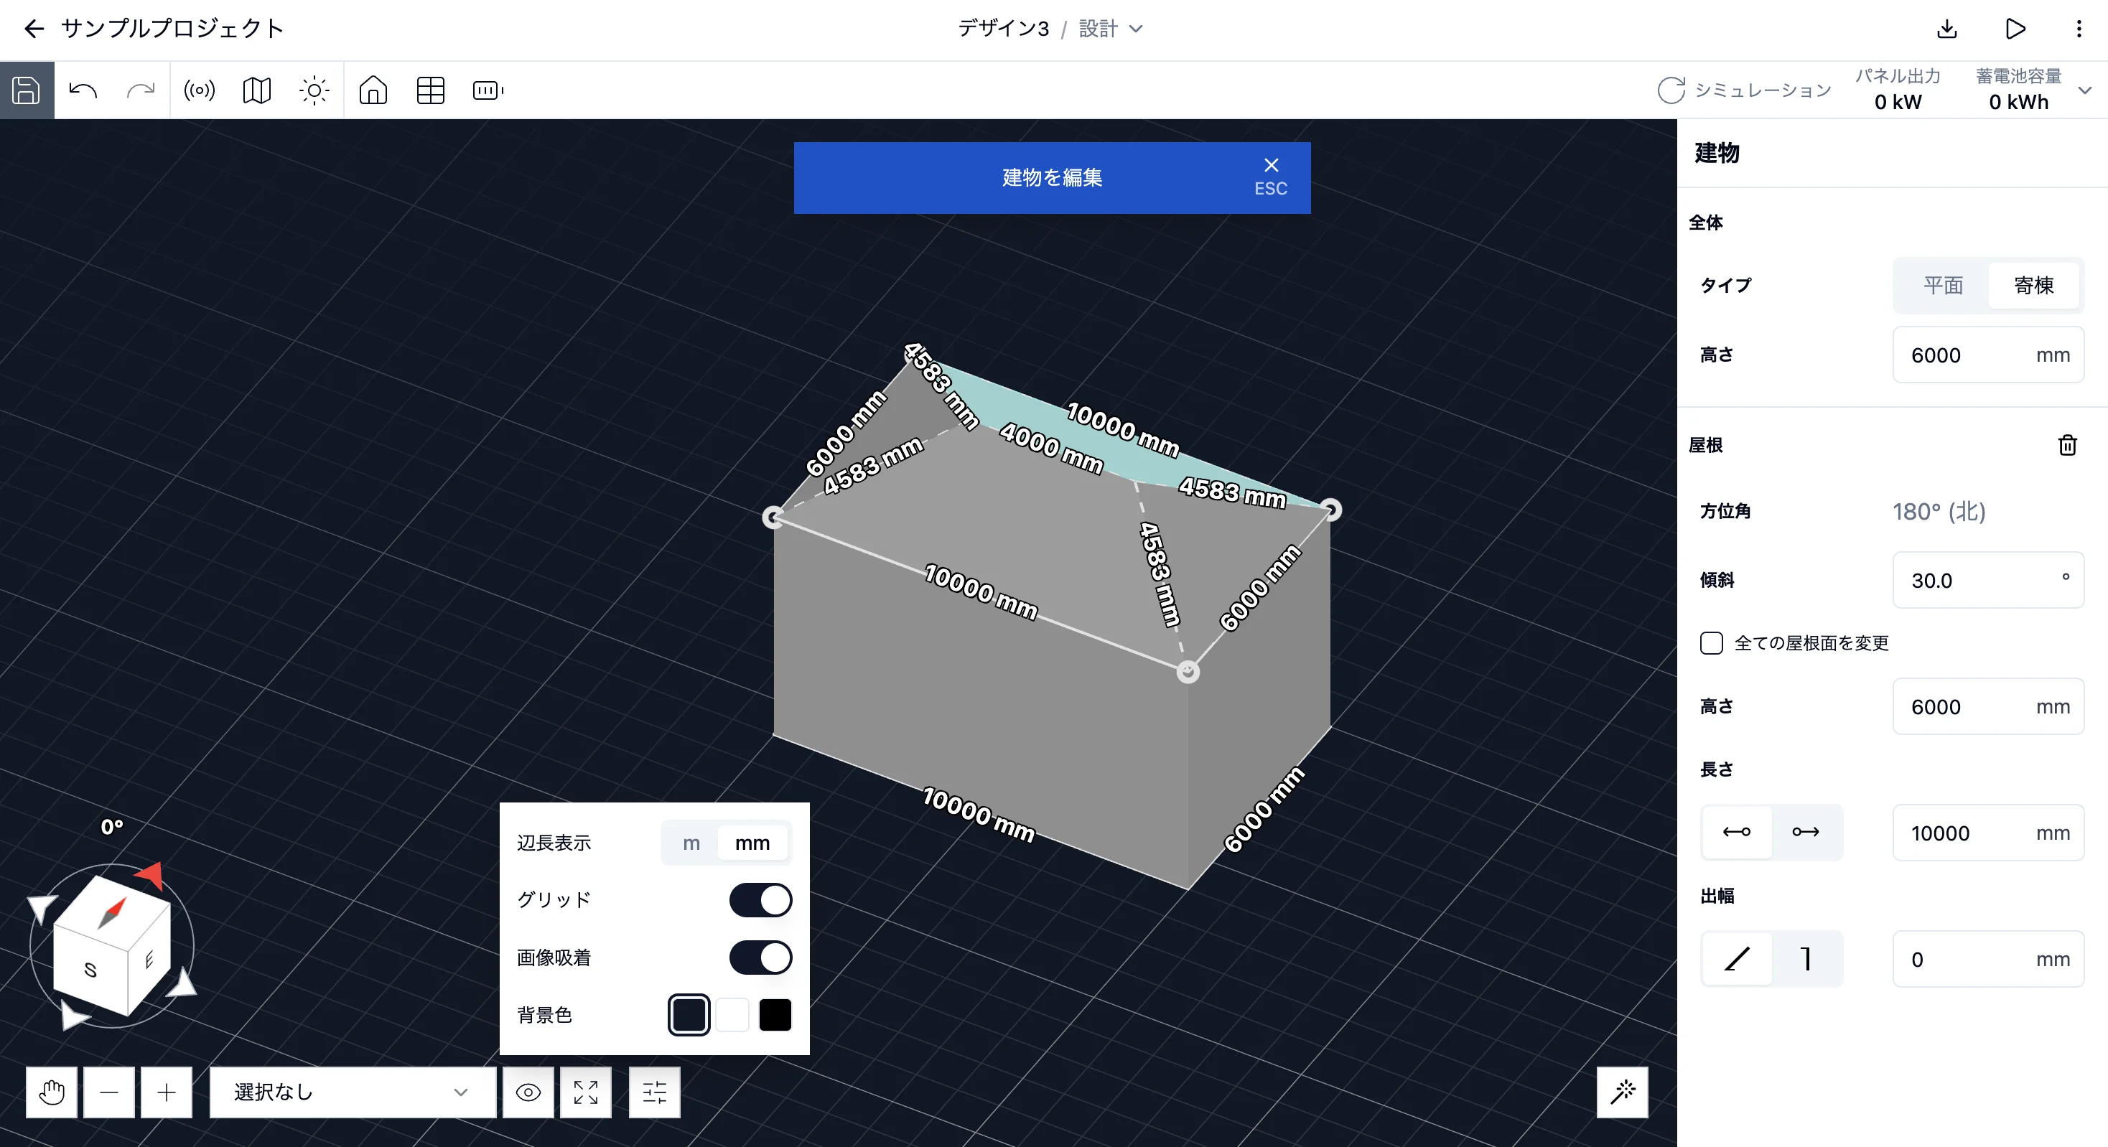
Task: Select the battery tool icon
Action: coord(488,90)
